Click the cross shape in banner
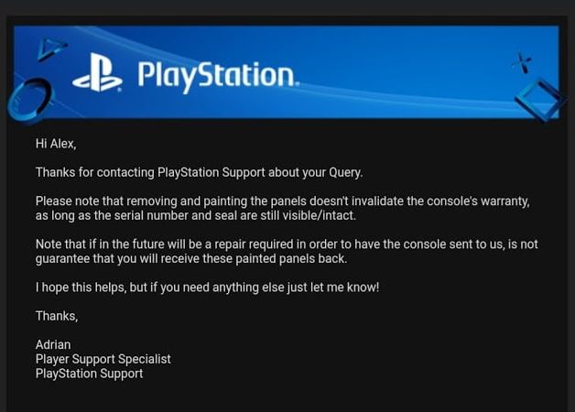 522,62
